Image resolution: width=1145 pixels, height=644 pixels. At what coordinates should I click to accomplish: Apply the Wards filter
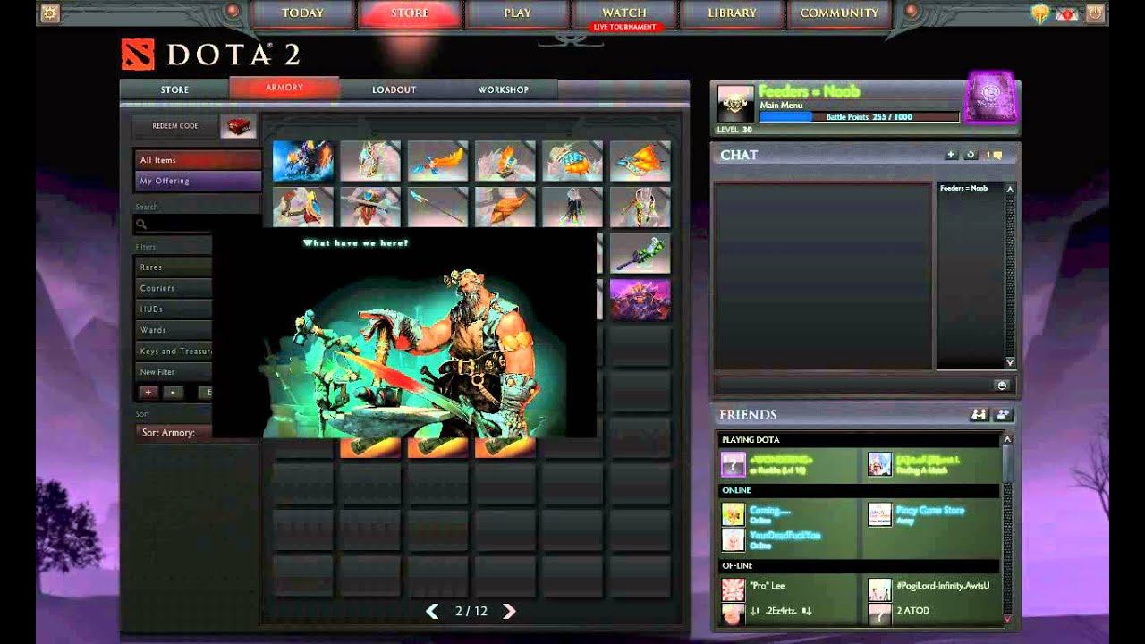(174, 330)
